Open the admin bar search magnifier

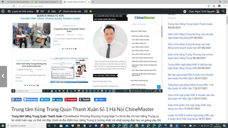point(223,11)
